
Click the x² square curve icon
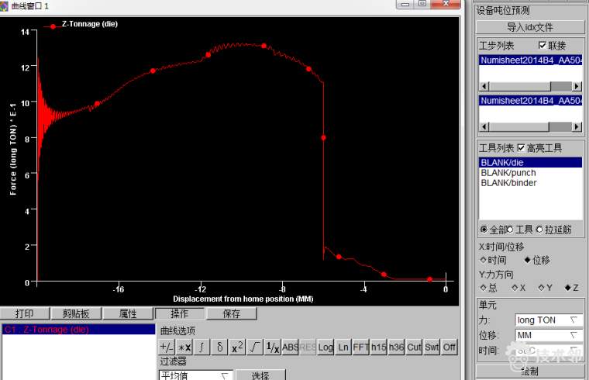[237, 347]
